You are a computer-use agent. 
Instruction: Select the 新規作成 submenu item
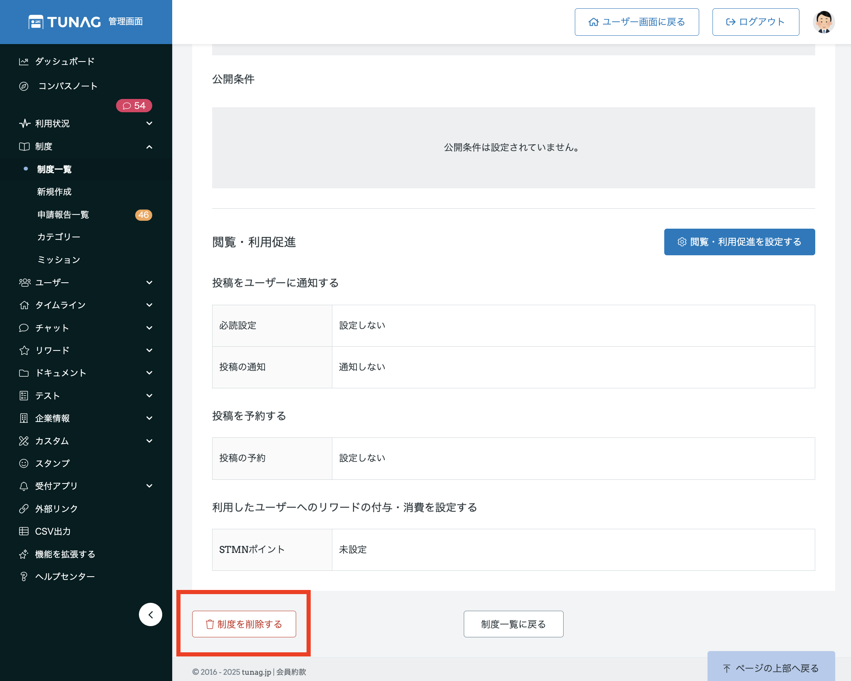[x=54, y=192]
